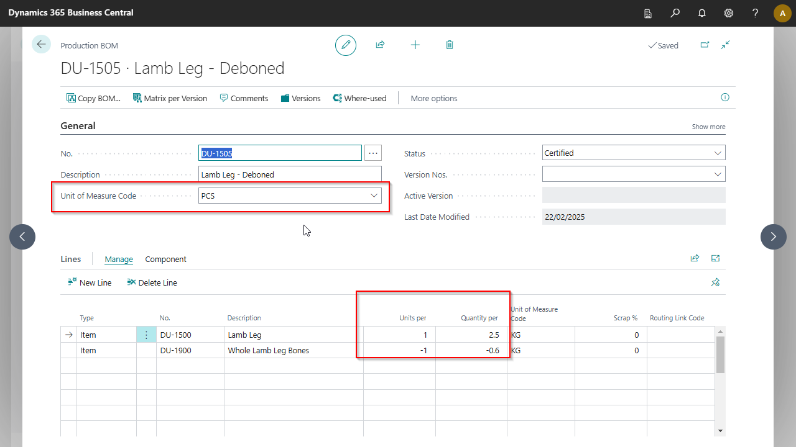Click the Lines section header
Image resolution: width=796 pixels, height=447 pixels.
[71, 259]
